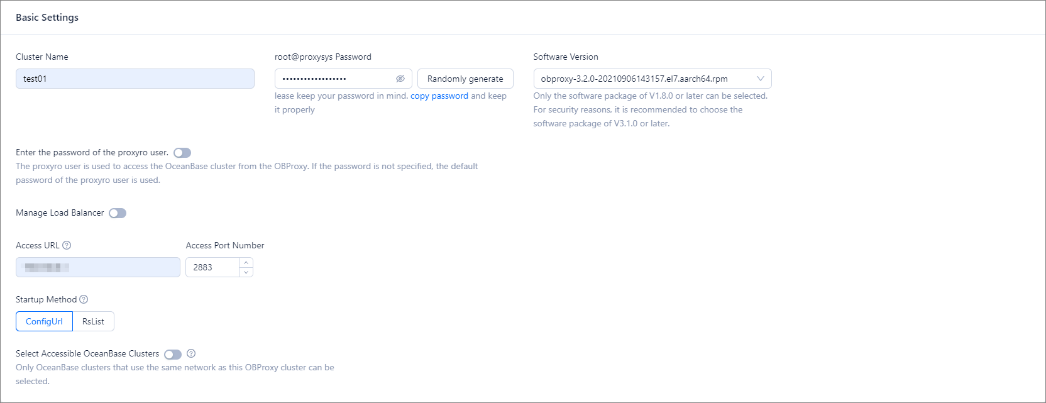
Task: Decrease Access Port Number with down arrow
Action: point(246,272)
